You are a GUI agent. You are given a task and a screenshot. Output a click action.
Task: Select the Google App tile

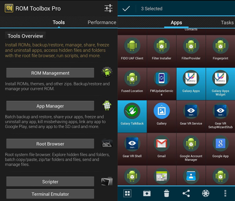220,149
